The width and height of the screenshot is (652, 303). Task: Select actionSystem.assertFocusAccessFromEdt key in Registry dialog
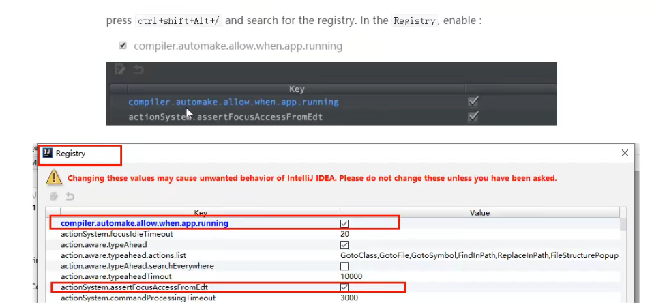134,287
